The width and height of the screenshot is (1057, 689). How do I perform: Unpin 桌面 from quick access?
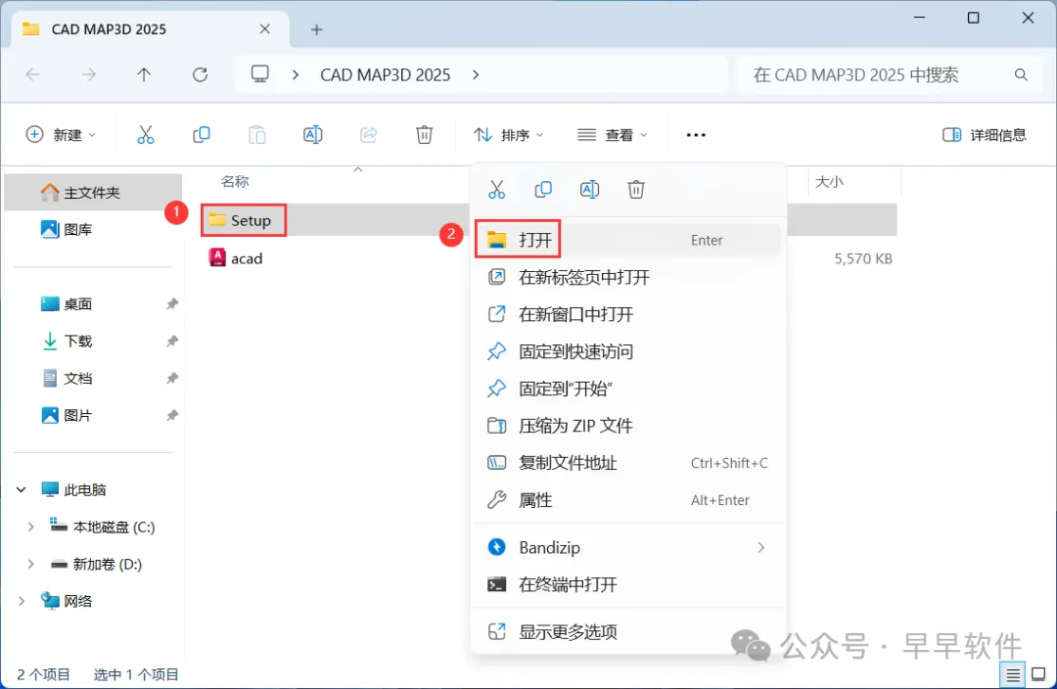[x=172, y=304]
